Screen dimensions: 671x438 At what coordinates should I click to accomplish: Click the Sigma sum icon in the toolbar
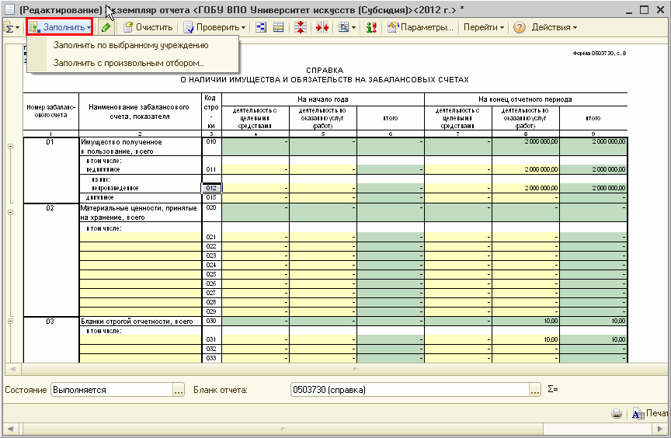pyautogui.click(x=11, y=27)
